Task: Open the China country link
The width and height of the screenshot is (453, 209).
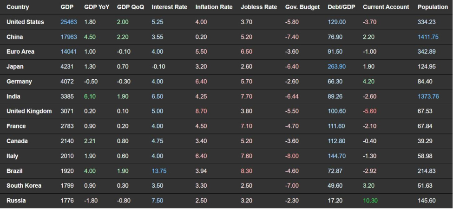Action: click(x=14, y=37)
